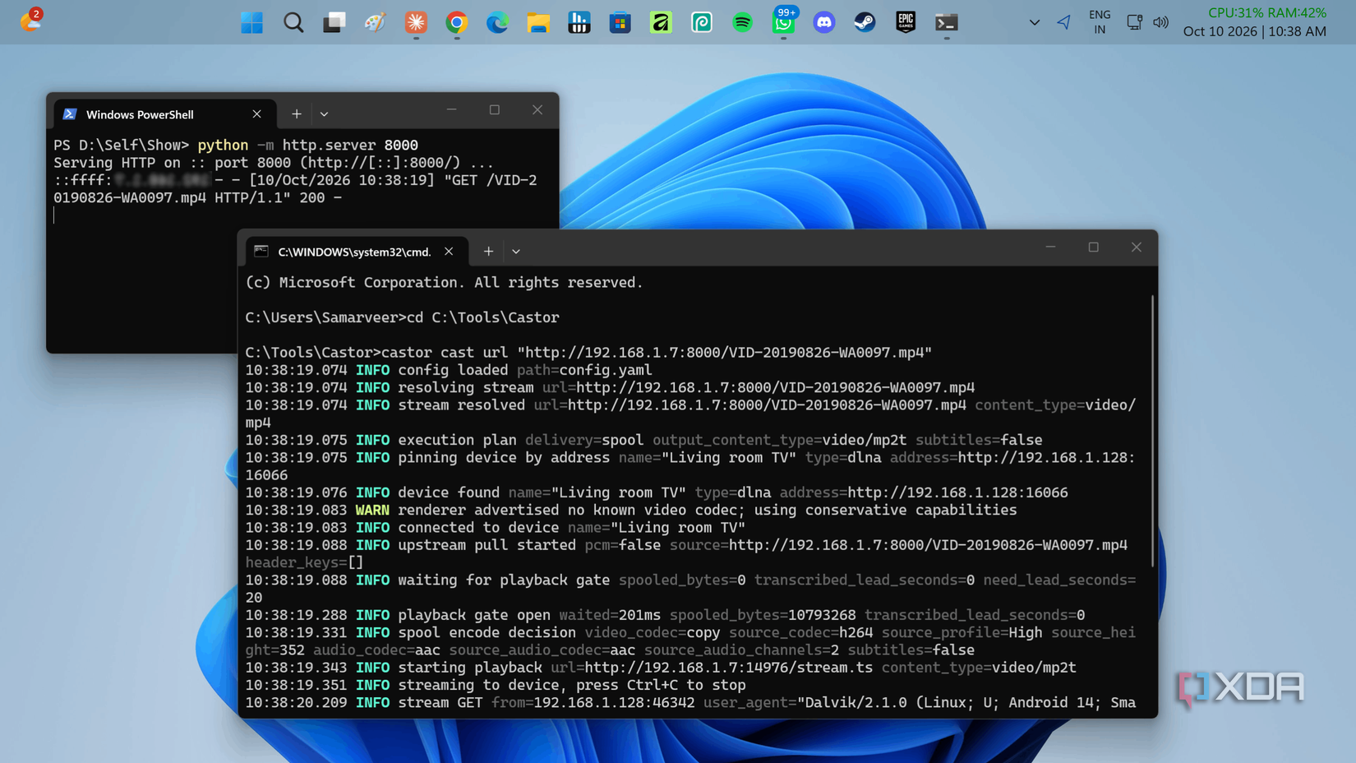The width and height of the screenshot is (1356, 763).
Task: Open the weather widget with badge 2
Action: (x=30, y=20)
